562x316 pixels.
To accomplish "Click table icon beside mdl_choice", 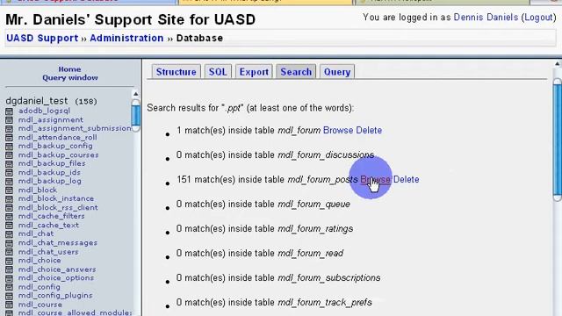I will (x=10, y=261).
